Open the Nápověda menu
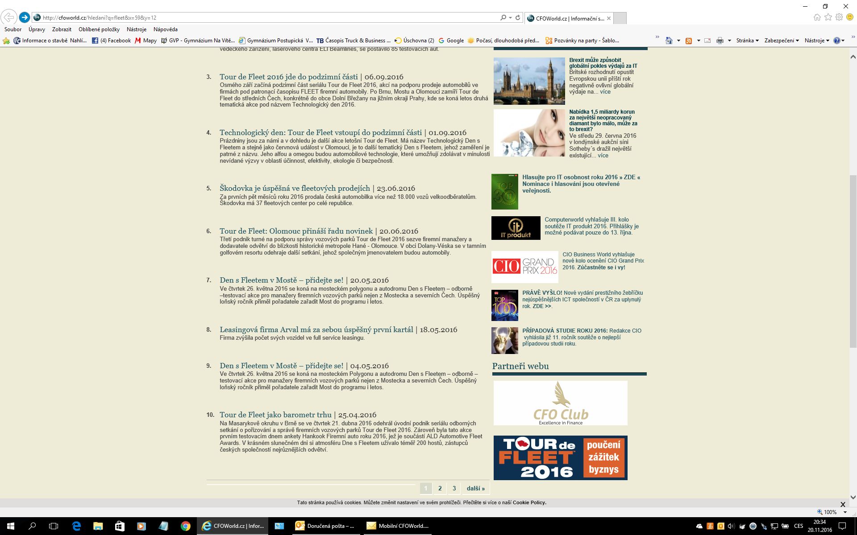 (x=166, y=29)
